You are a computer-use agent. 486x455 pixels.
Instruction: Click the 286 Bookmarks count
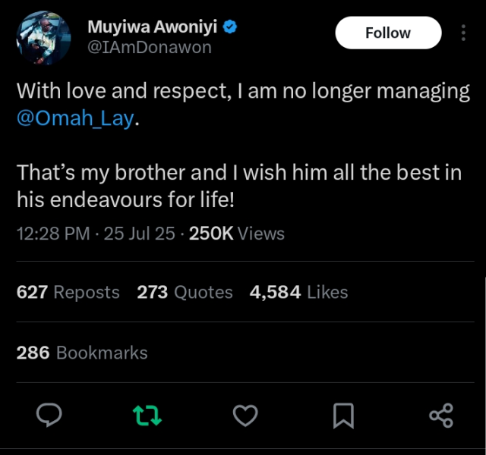pos(82,353)
